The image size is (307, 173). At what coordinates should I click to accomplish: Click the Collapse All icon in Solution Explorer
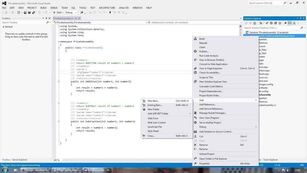click(x=275, y=23)
